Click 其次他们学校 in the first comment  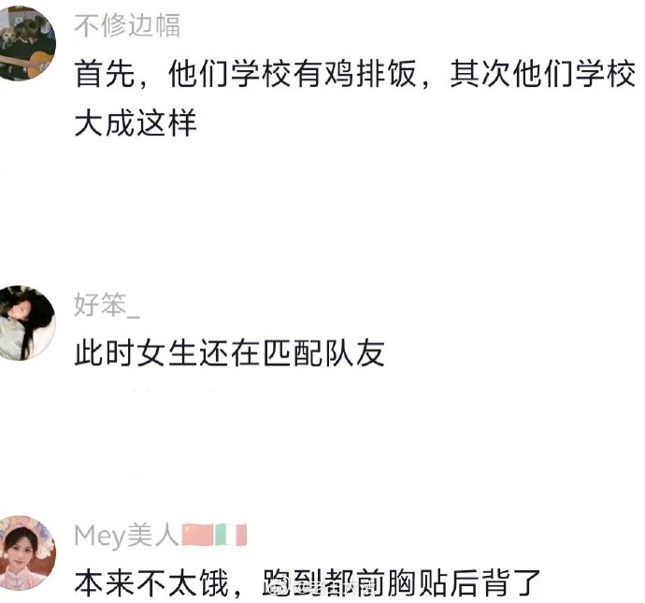[x=542, y=75]
